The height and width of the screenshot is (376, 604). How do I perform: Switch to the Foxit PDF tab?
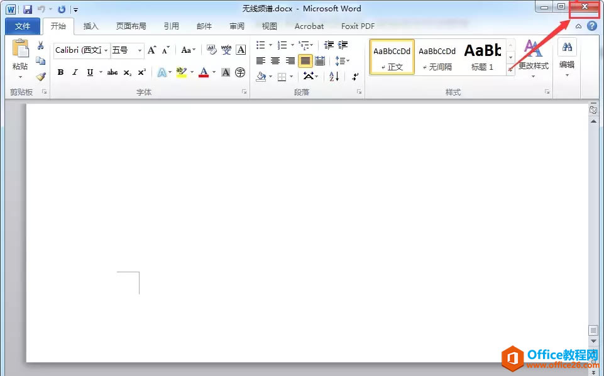(x=358, y=26)
